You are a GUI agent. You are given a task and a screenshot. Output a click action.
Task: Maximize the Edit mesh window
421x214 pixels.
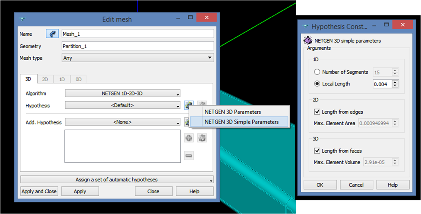click(190, 17)
